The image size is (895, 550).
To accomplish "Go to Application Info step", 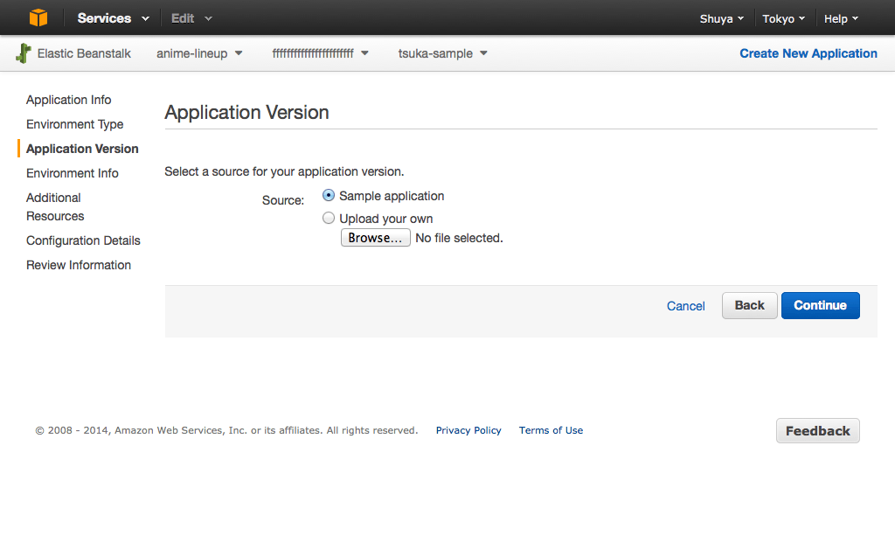I will [69, 100].
